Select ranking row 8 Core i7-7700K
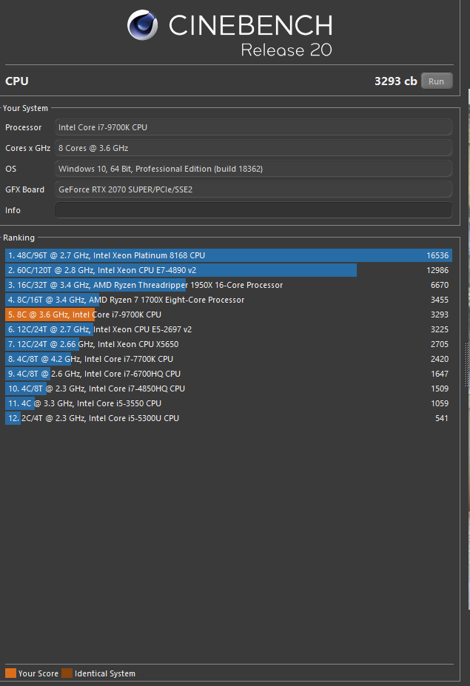Viewport: 470px width, 686px height. 229,359
